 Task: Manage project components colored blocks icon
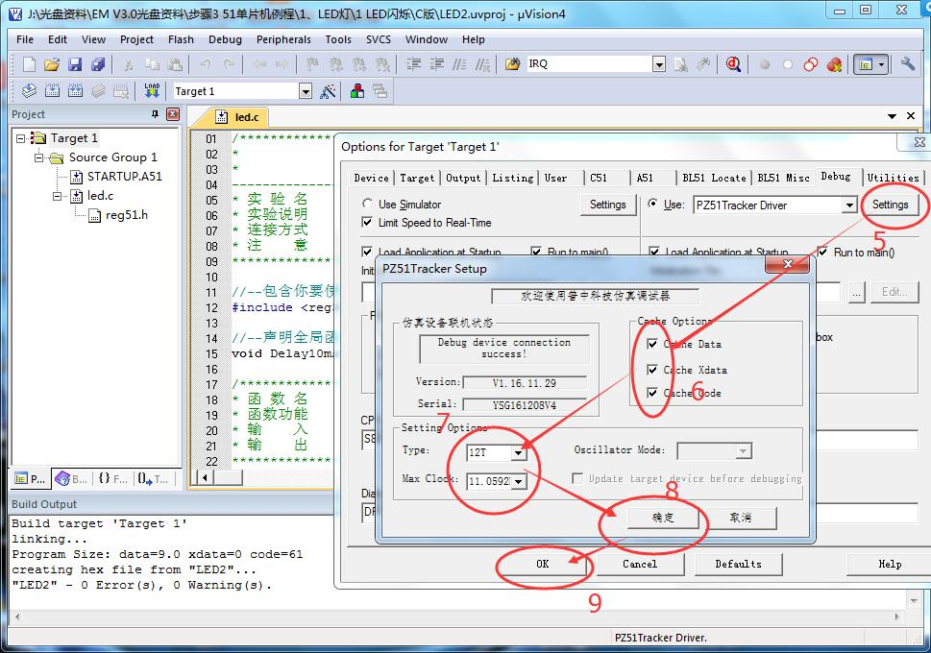357,91
